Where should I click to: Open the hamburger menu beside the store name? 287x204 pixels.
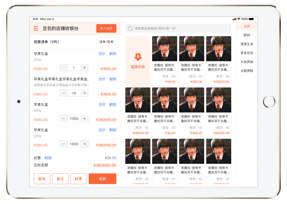(36, 29)
